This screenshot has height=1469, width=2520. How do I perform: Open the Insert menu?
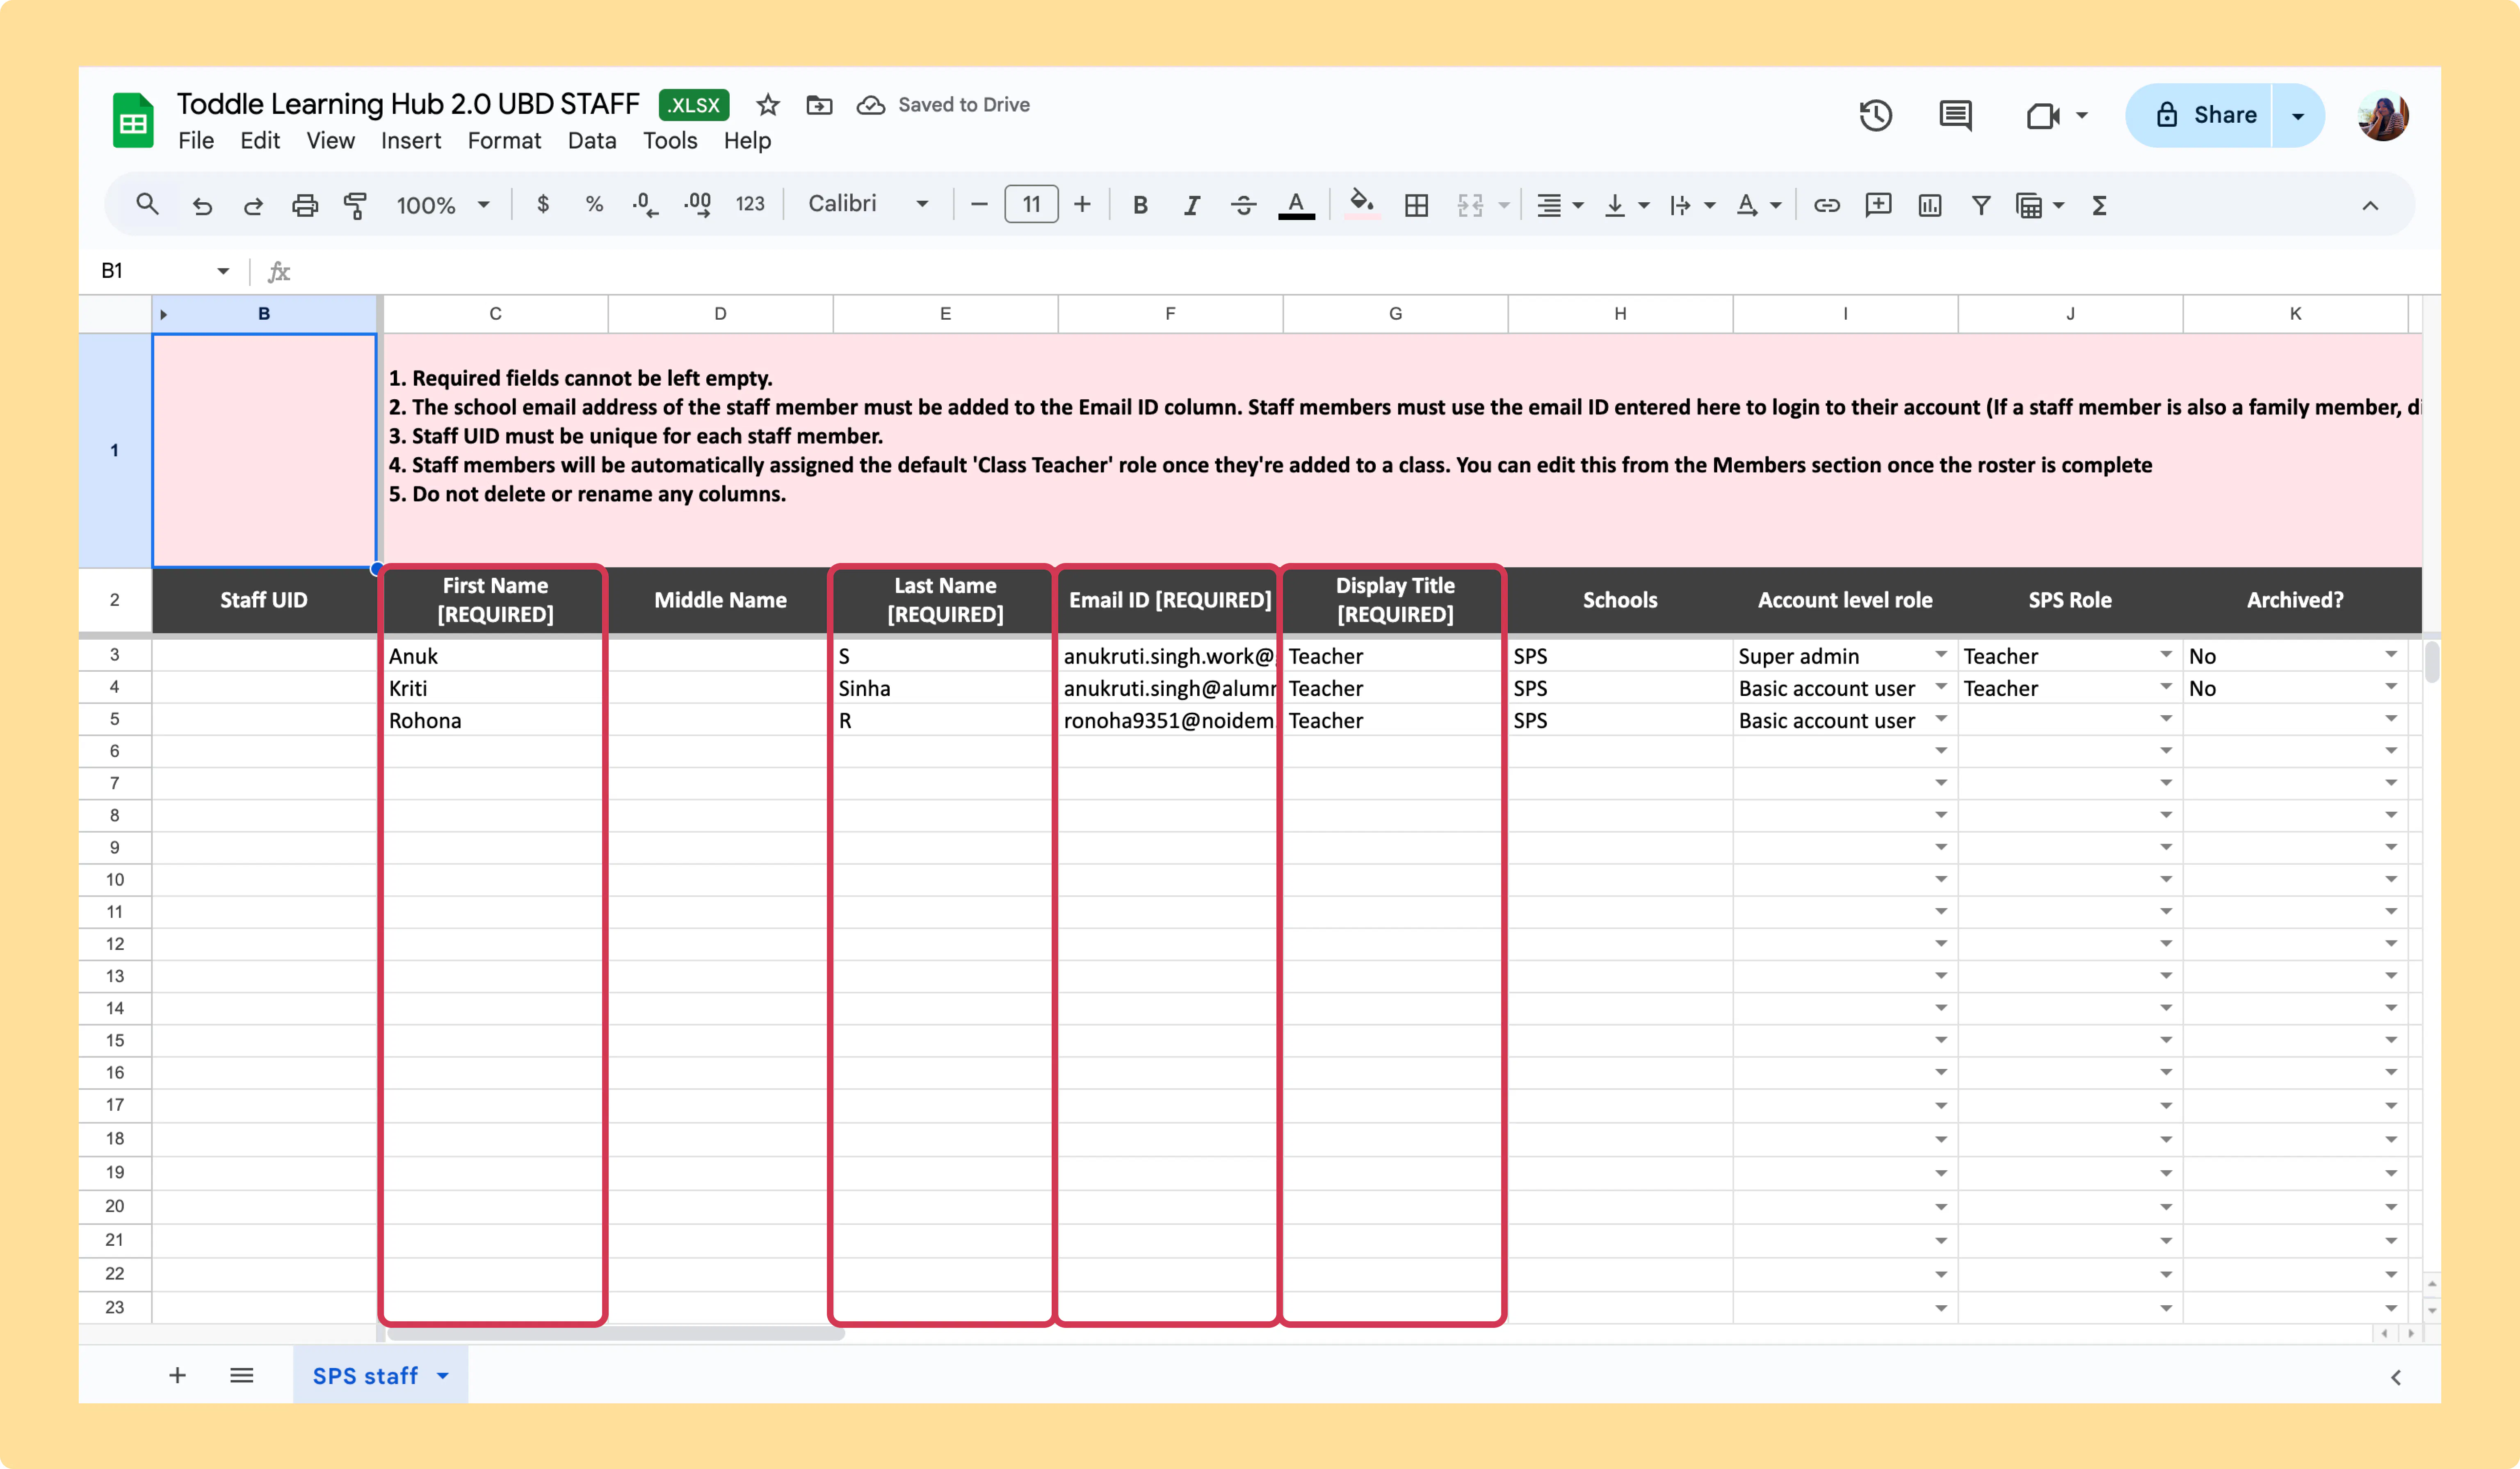point(410,141)
